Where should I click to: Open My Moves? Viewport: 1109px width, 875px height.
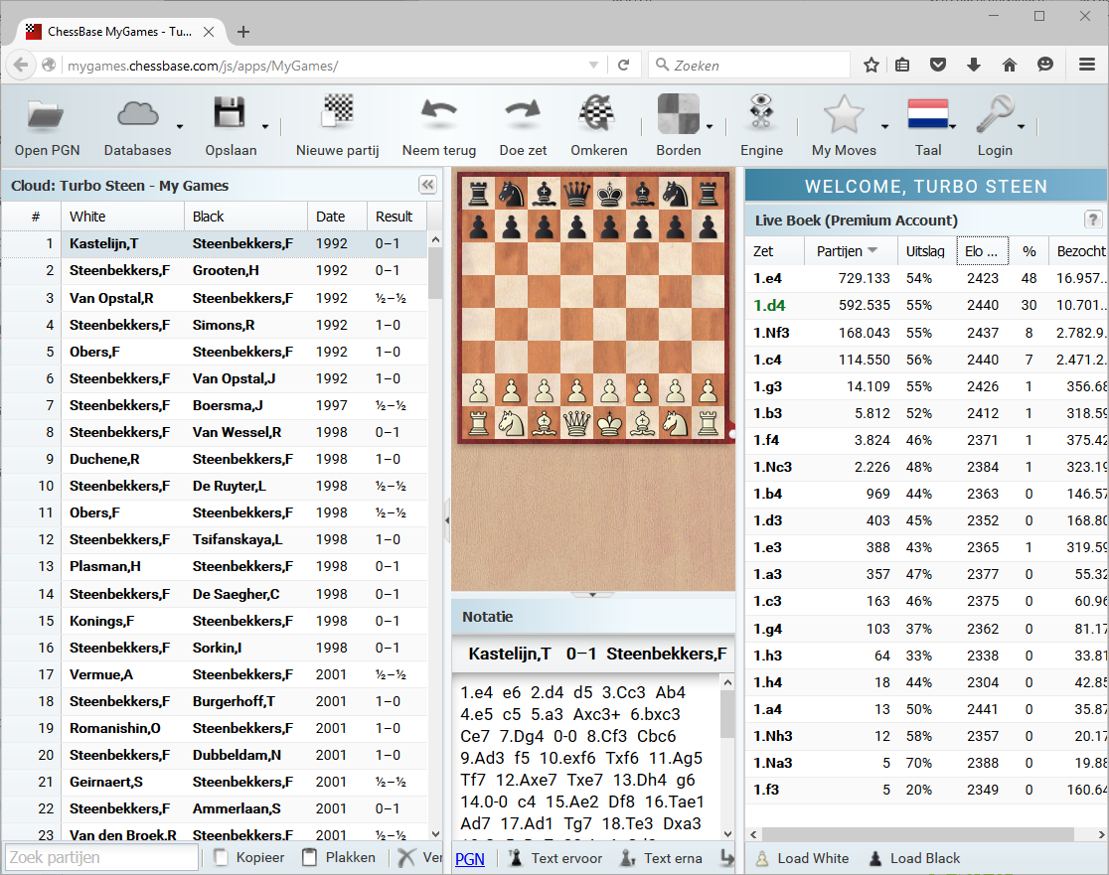pyautogui.click(x=844, y=124)
